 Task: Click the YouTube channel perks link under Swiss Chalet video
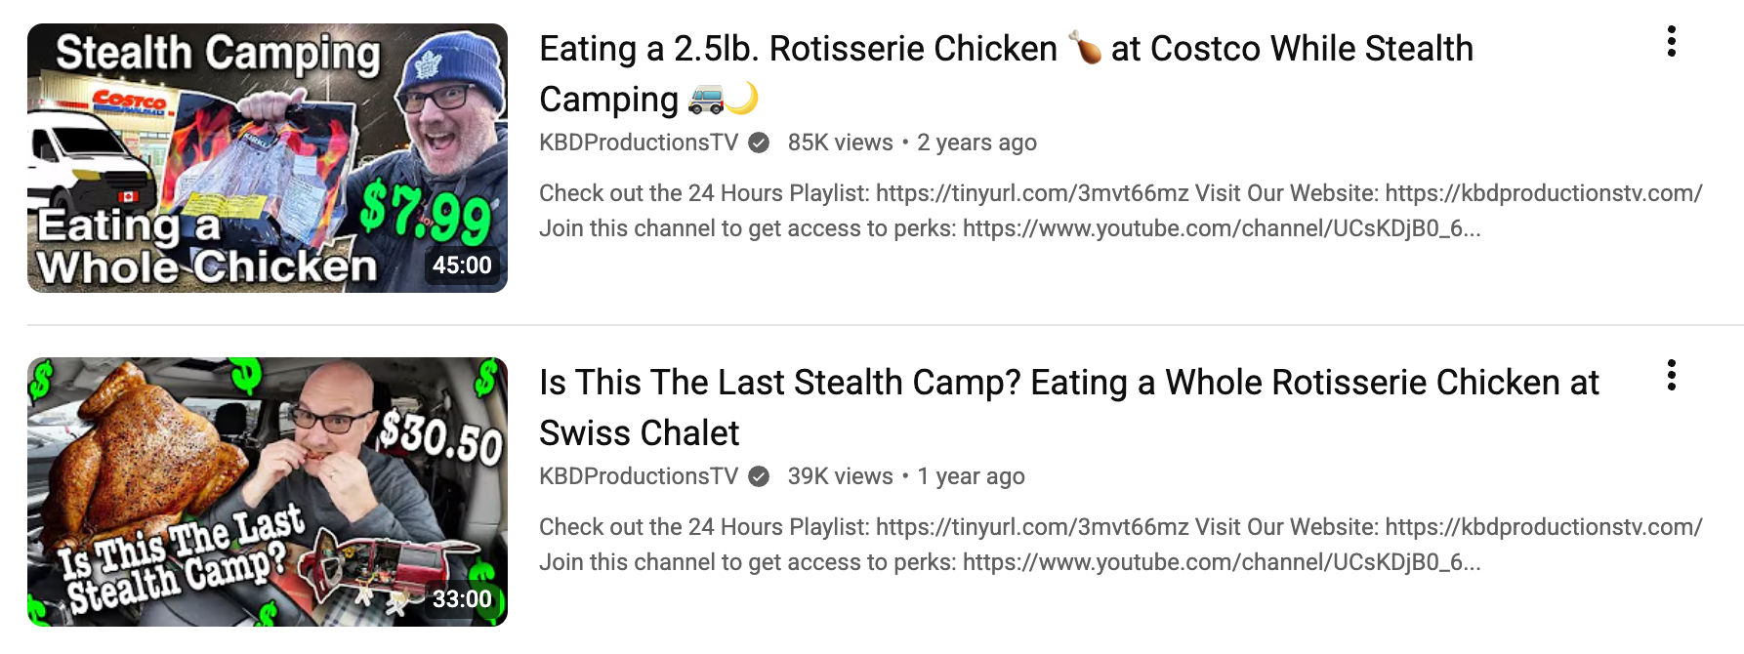click(1221, 562)
